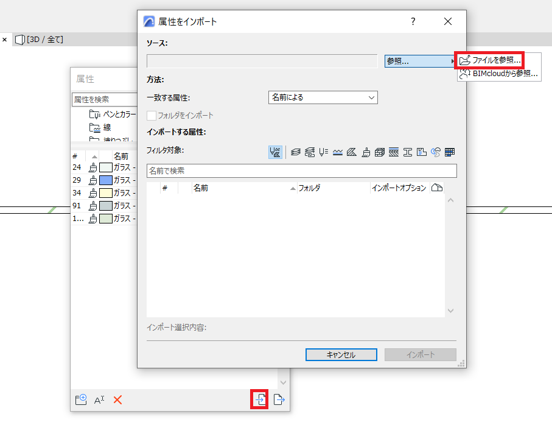Filter by Composites icon

(x=394, y=152)
